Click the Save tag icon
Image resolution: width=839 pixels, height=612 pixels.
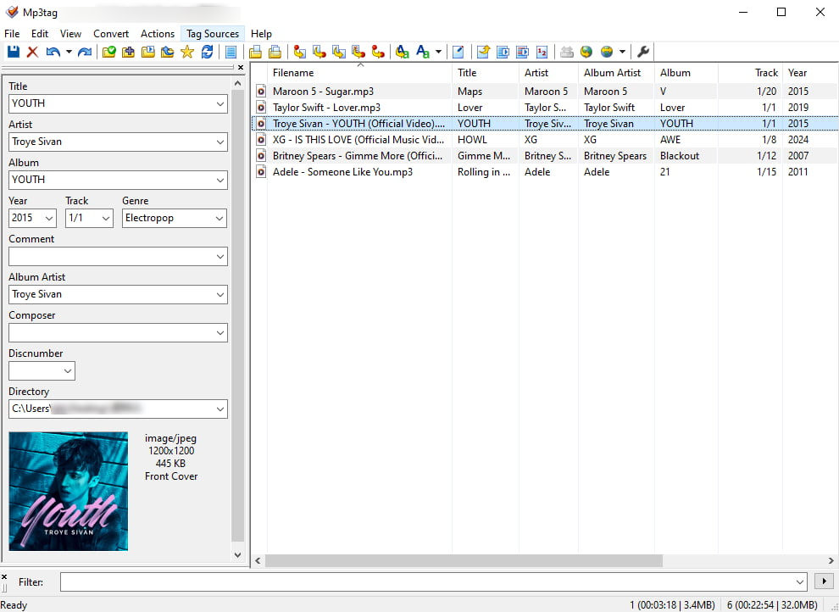tap(13, 53)
